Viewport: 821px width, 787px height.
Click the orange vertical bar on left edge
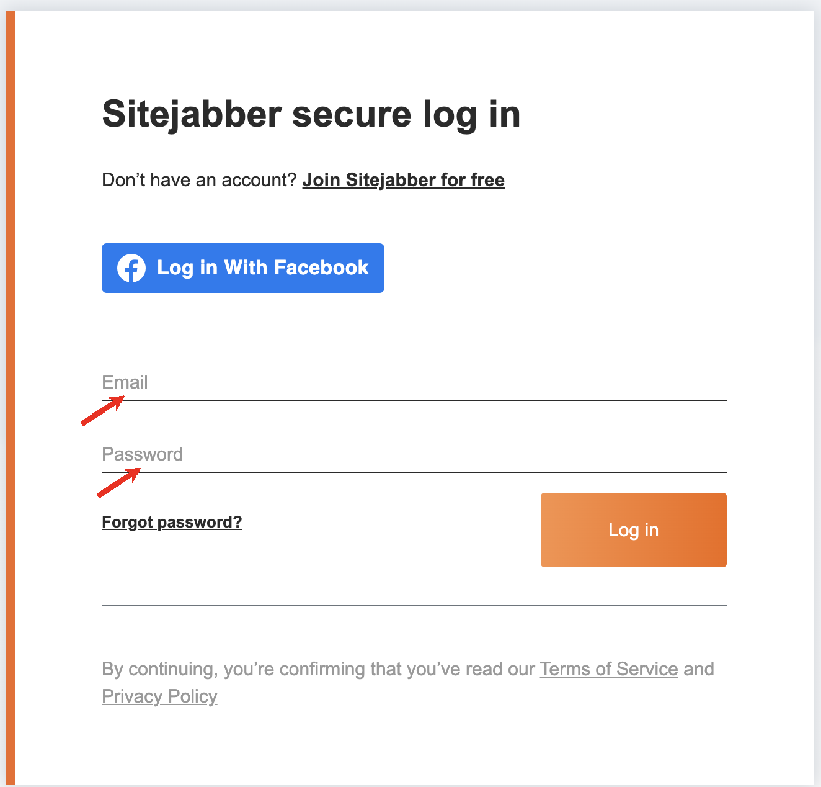point(10,397)
